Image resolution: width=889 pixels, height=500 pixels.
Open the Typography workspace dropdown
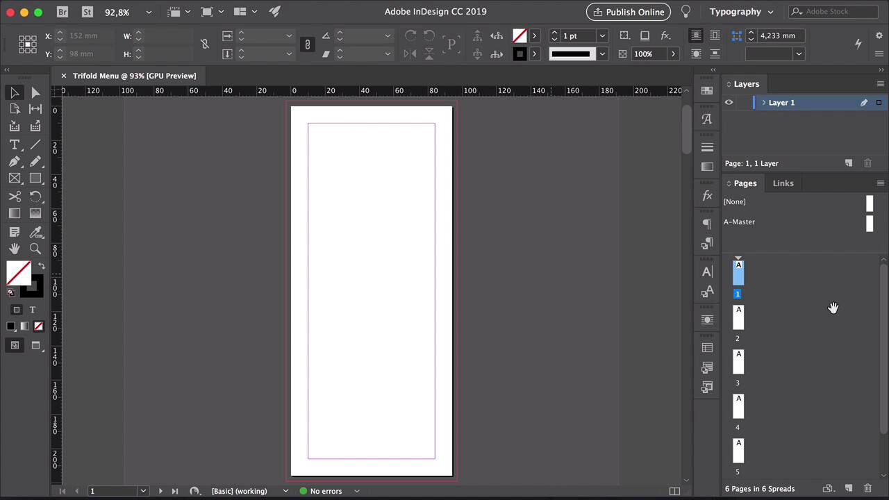(x=740, y=12)
